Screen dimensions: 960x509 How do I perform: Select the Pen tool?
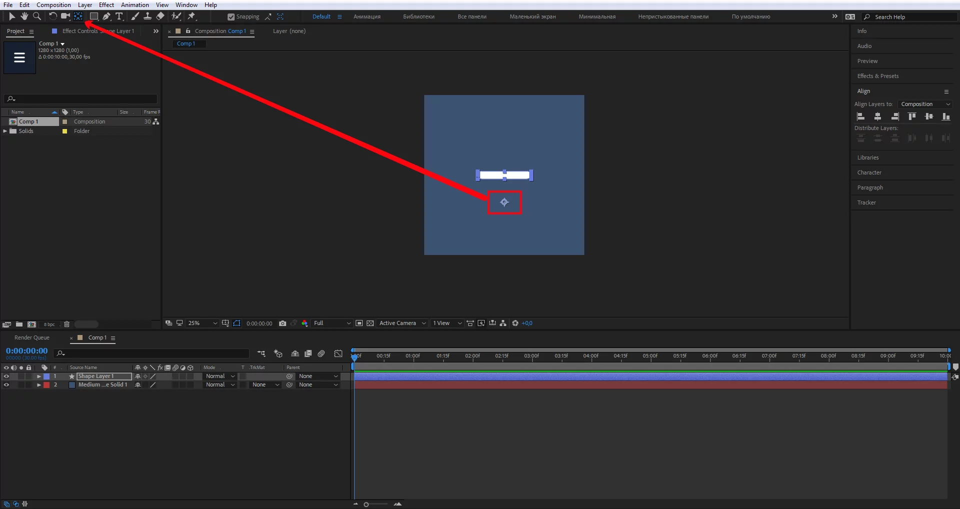(x=107, y=16)
